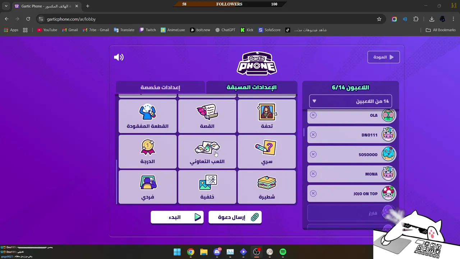Open a new browser tab

coord(87,6)
